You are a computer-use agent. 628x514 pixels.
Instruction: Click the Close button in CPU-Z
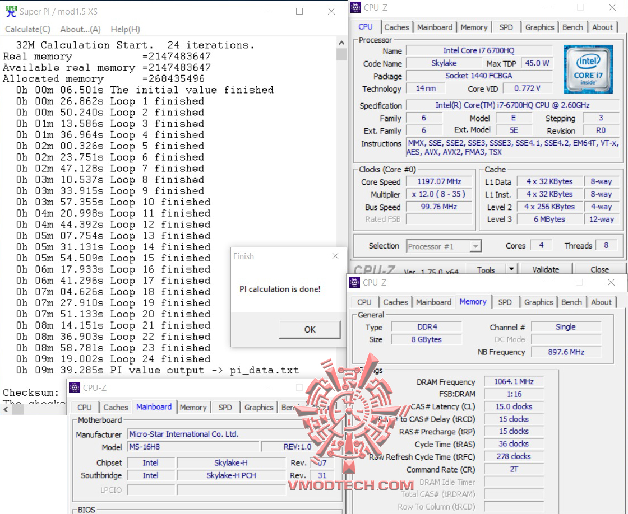(599, 270)
